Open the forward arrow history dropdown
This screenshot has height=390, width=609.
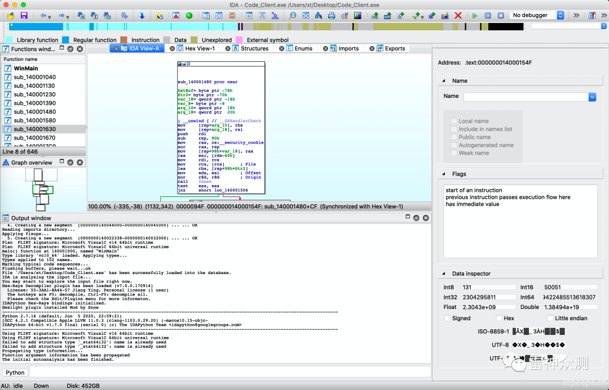coord(68,17)
